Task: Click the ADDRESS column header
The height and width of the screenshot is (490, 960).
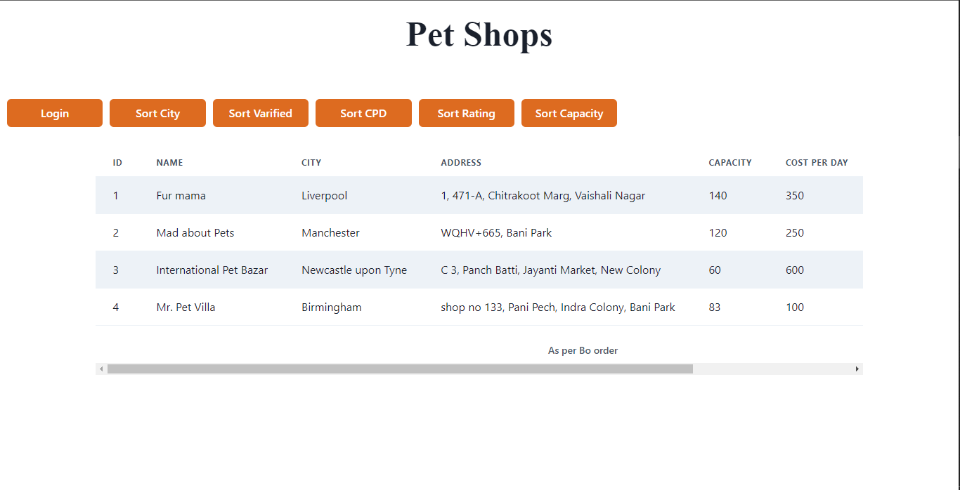Action: click(x=461, y=163)
